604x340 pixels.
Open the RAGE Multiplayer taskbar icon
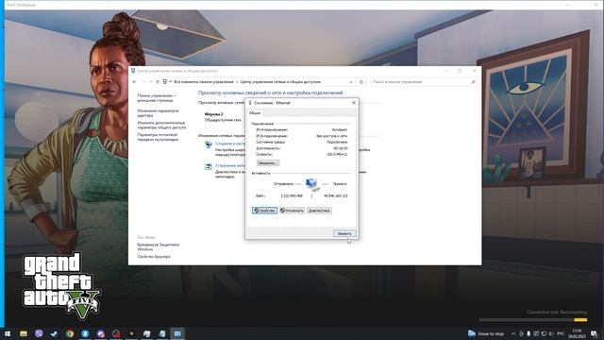131,333
